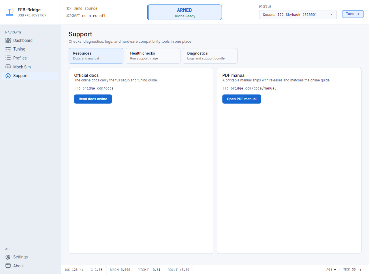Screen dimensions: 369x274
Task: Click the Demo source sim label
Action: (x=85, y=9)
